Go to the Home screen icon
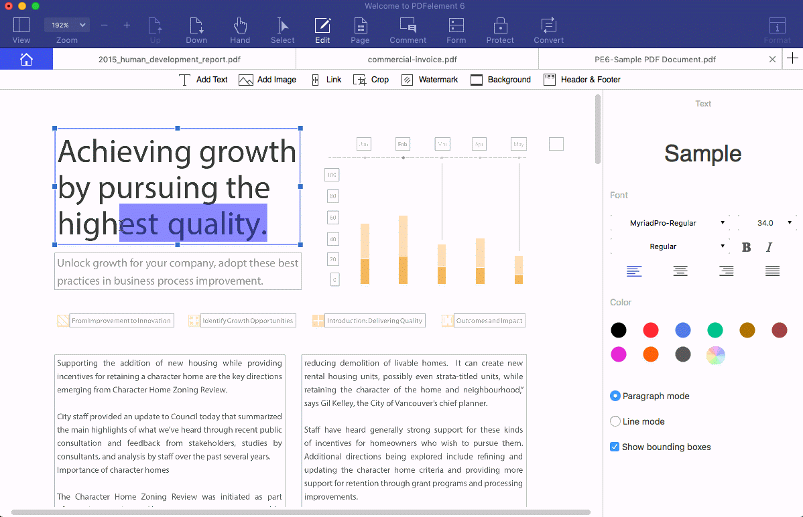The image size is (803, 517). point(26,59)
